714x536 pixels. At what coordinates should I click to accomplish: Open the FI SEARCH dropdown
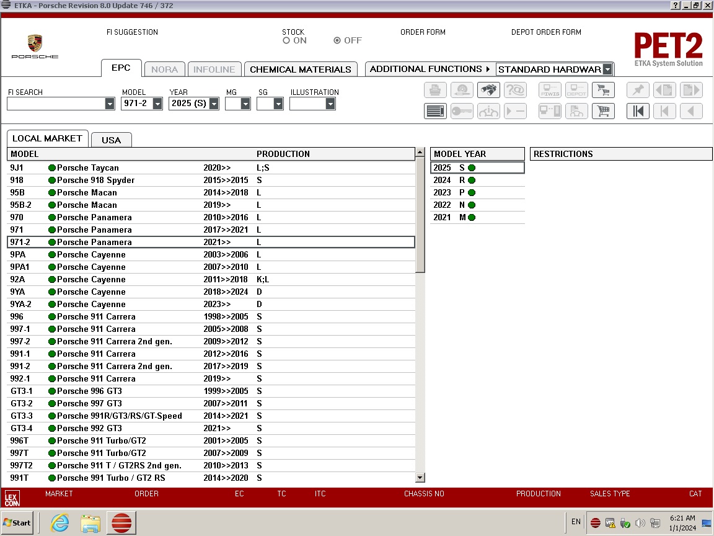point(109,104)
